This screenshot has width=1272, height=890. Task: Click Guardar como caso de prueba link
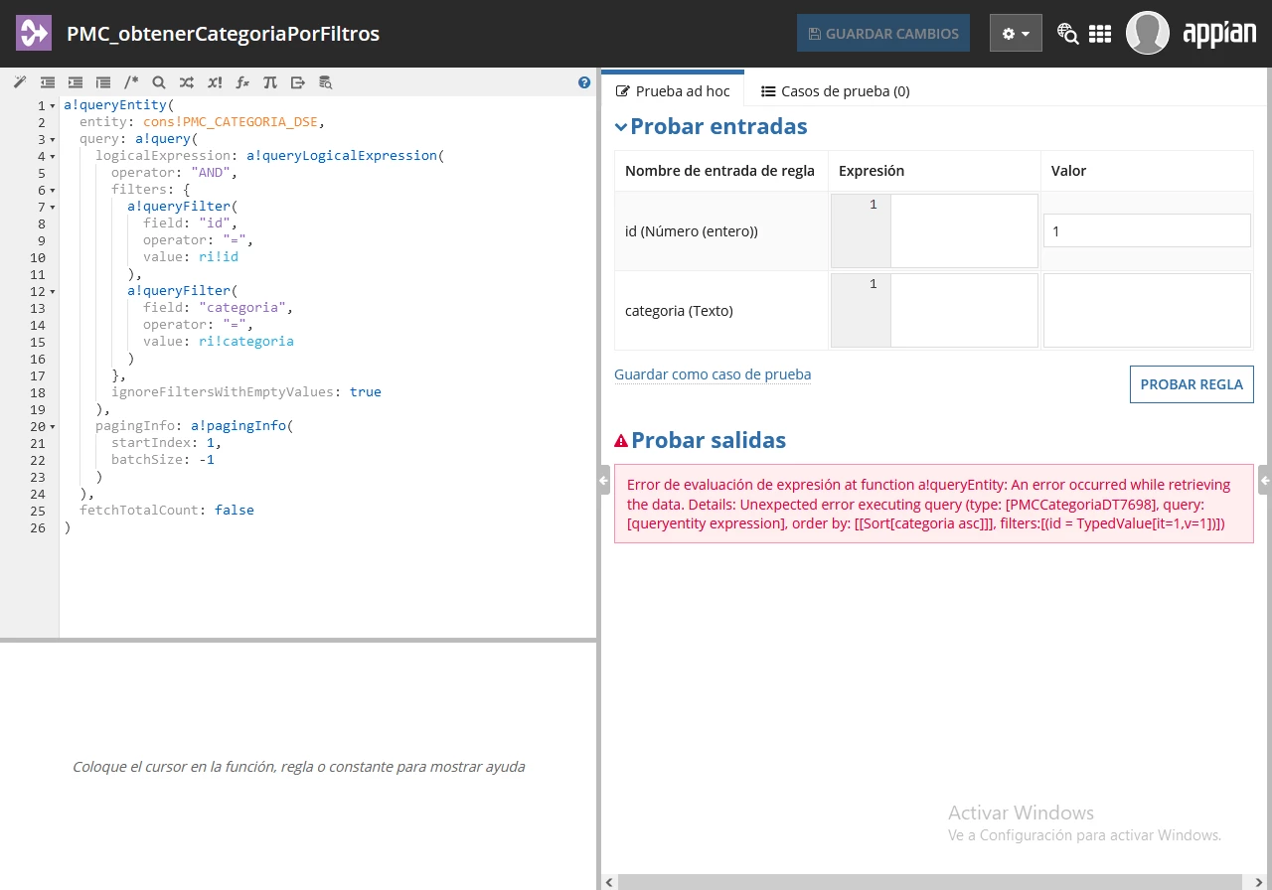713,374
